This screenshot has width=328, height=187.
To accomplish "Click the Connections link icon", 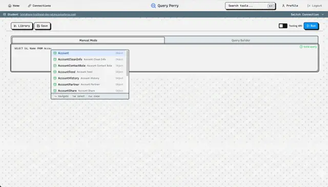I will [30, 6].
